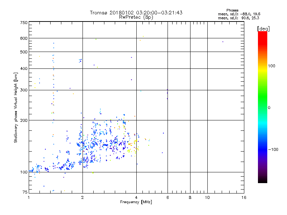Screen dimensions: 287x215
Task: Select the "mean, sd,X: 90.8, 25.3" line
Action: (239, 18)
